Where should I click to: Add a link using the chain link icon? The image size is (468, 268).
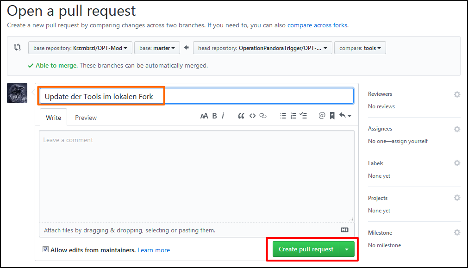tap(263, 116)
